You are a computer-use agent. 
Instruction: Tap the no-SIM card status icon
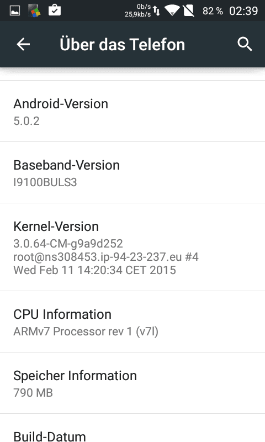pyautogui.click(x=188, y=10)
